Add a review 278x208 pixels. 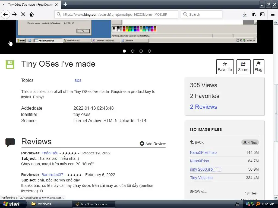(153, 144)
